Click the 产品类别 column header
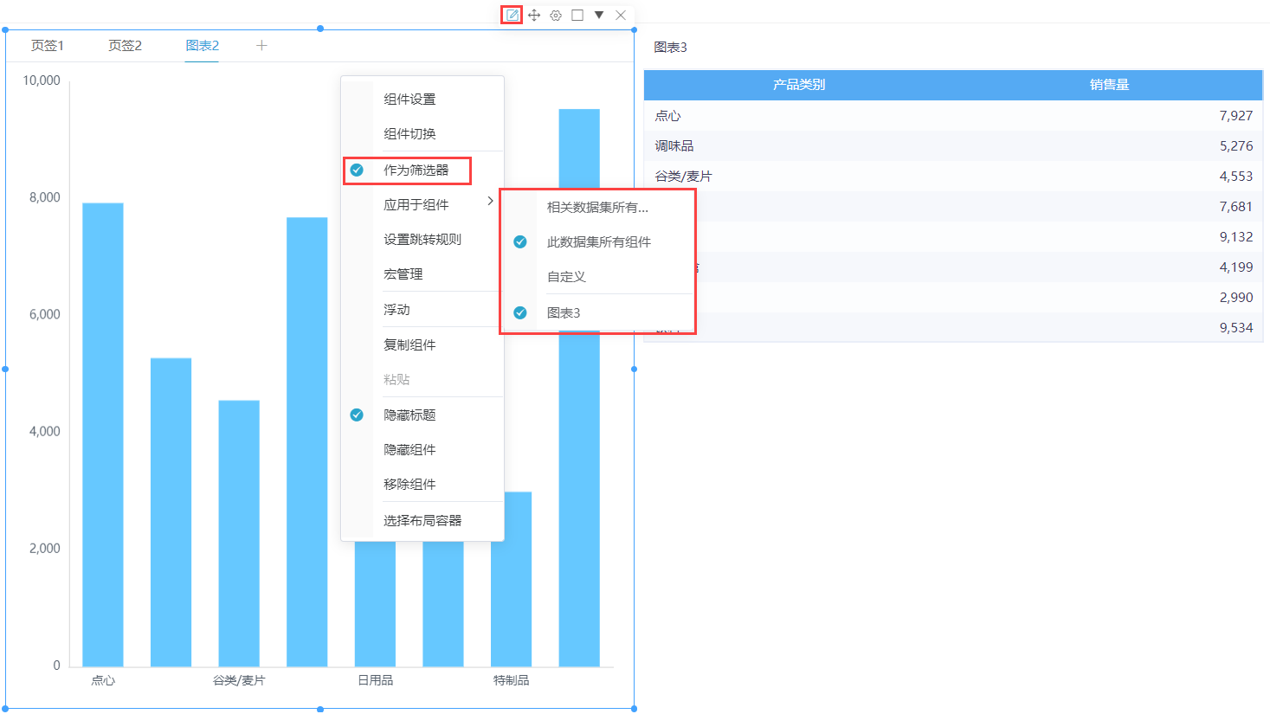Image resolution: width=1270 pixels, height=714 pixels. point(799,85)
